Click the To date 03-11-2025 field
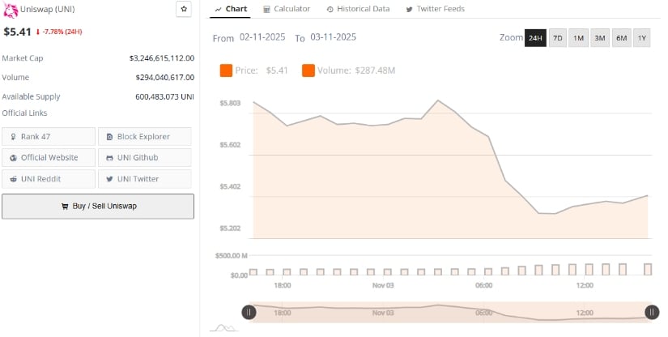 pos(333,38)
